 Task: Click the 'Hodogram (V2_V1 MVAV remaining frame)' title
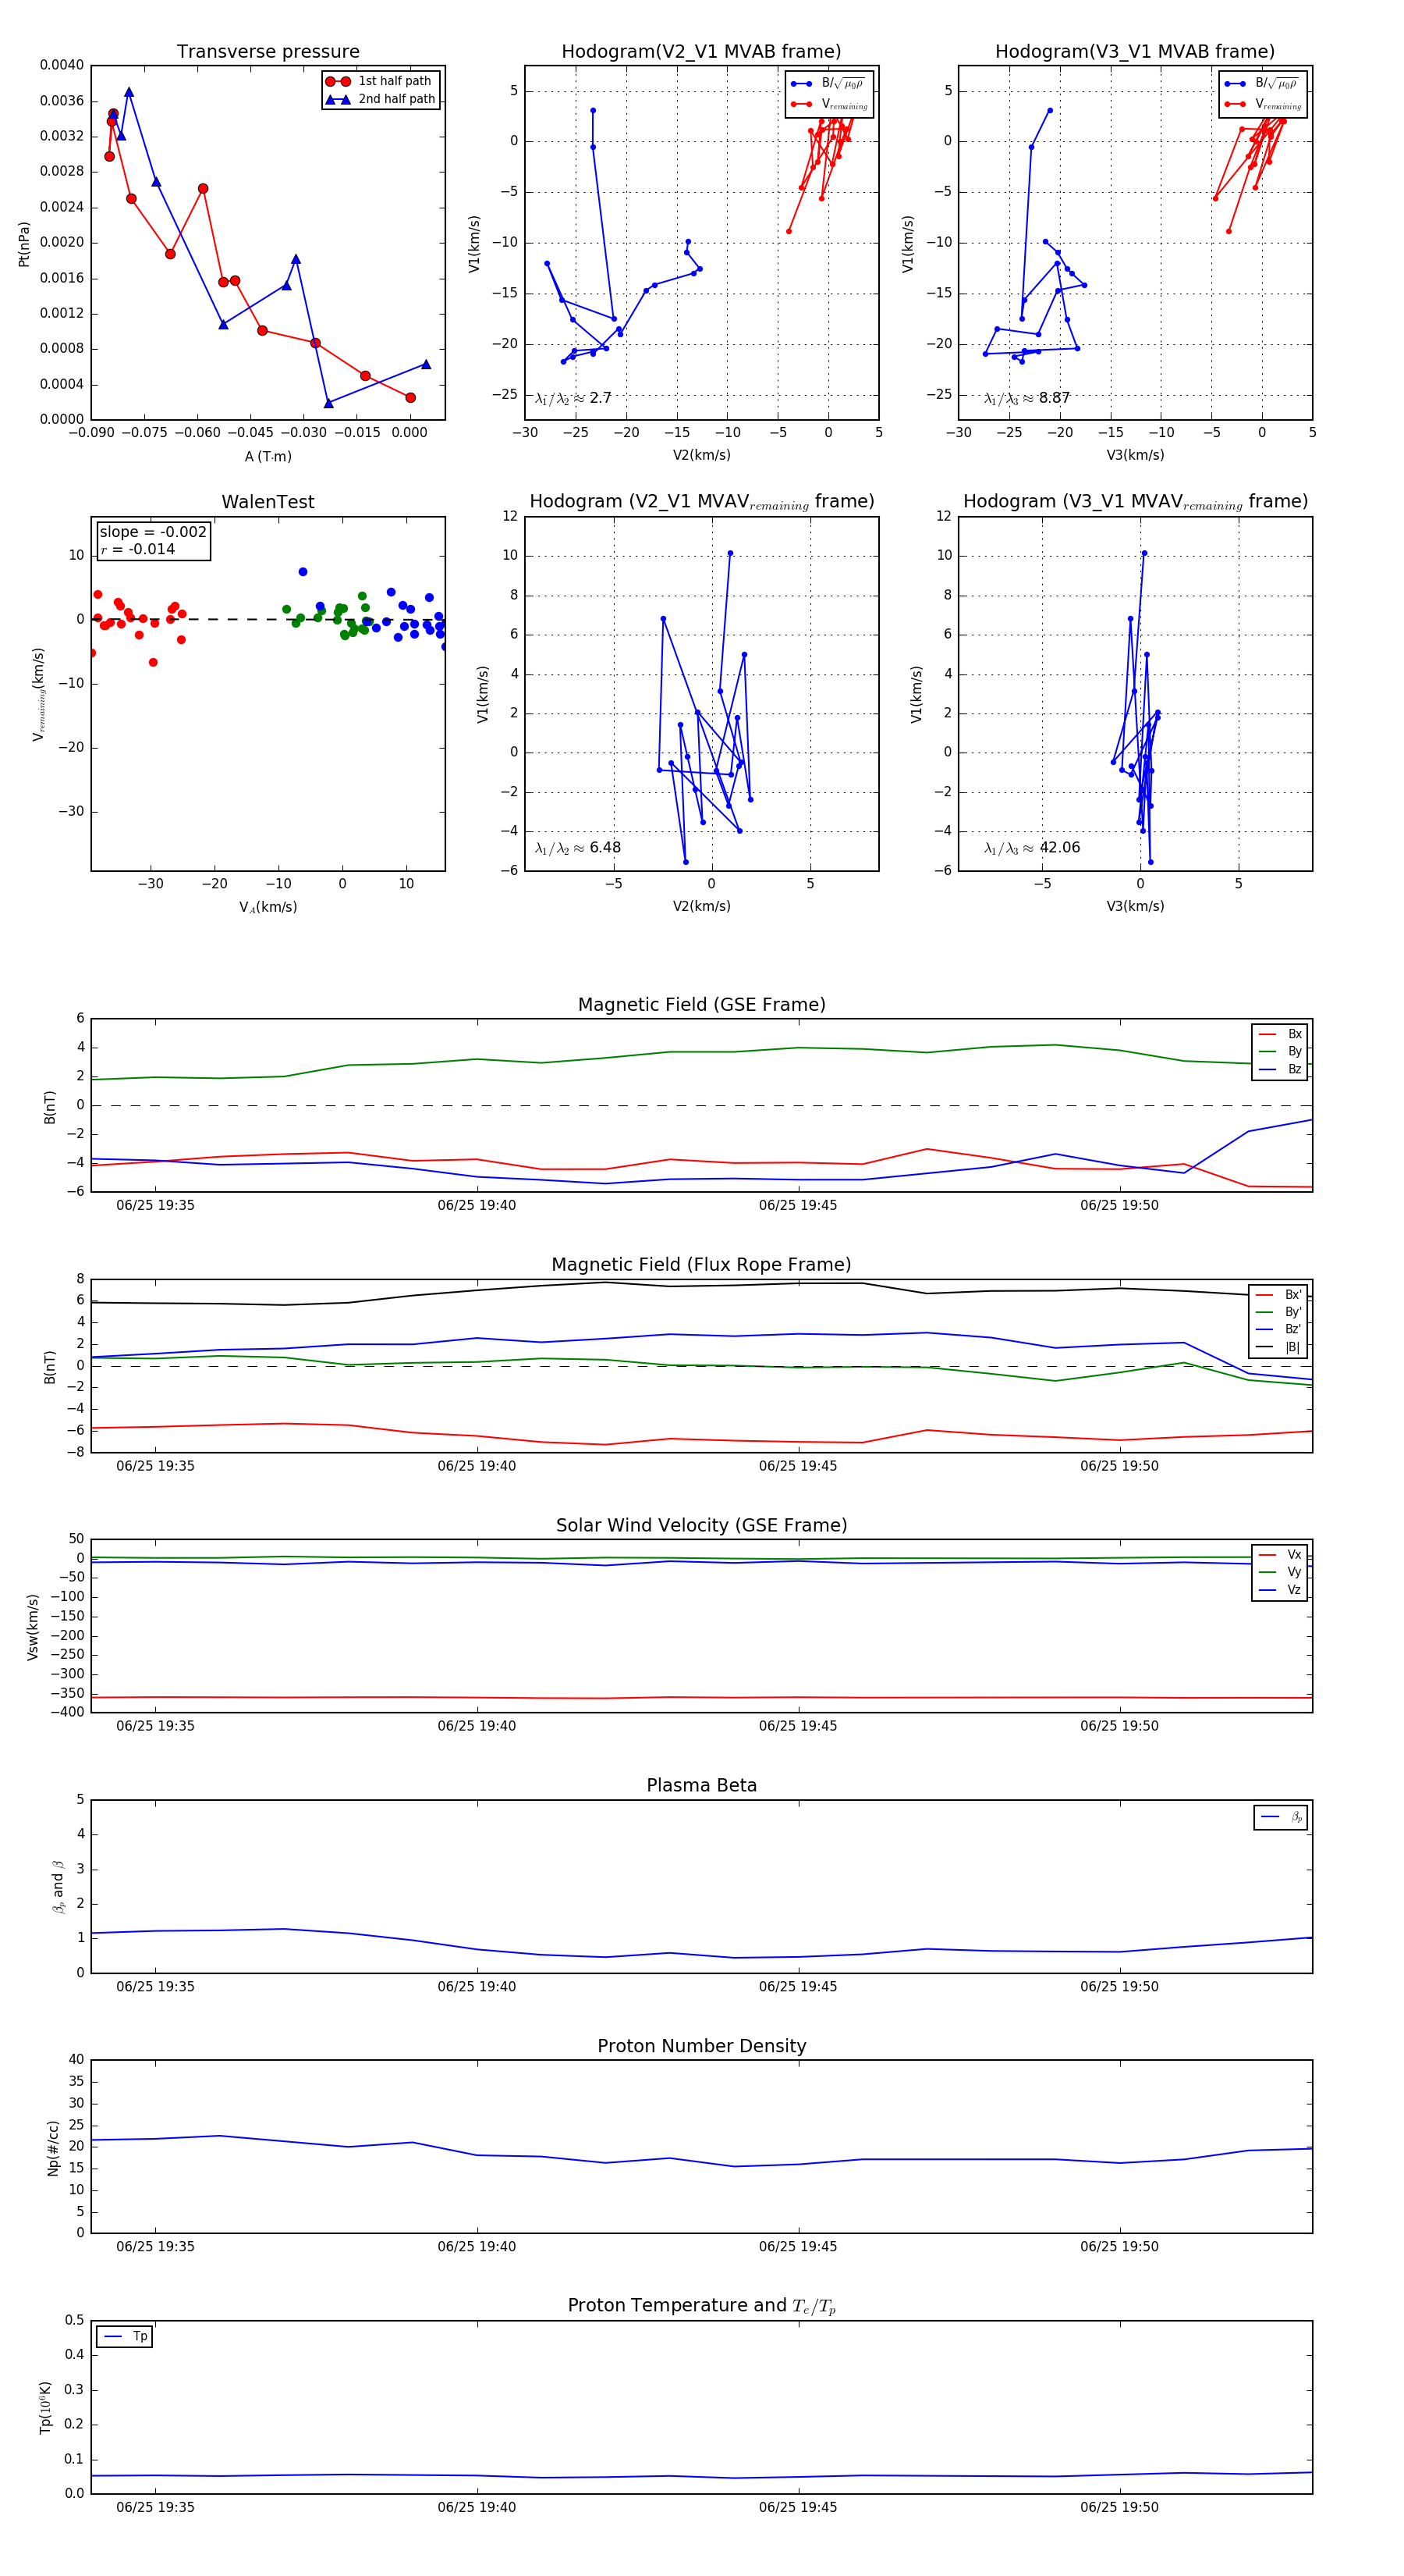click(x=701, y=502)
